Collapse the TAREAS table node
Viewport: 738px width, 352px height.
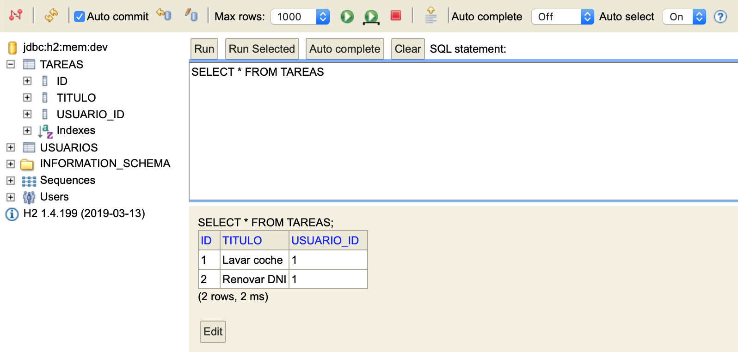click(11, 64)
